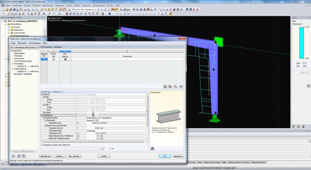Enable Schubfeld checkbox in settings tree

point(93,112)
